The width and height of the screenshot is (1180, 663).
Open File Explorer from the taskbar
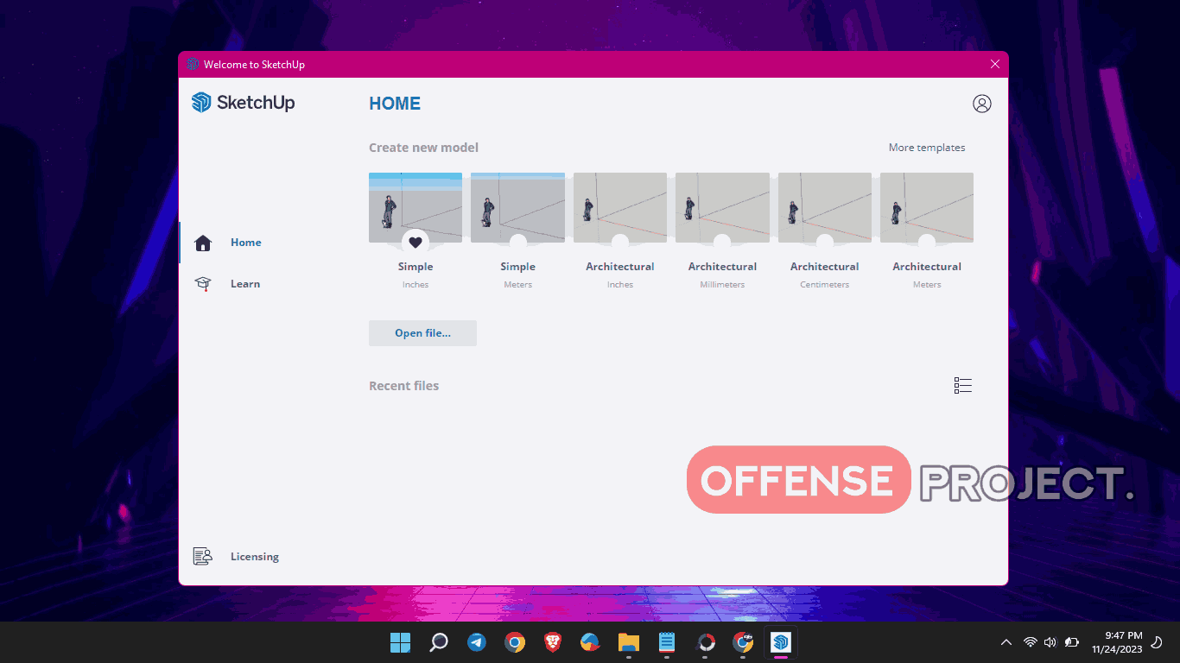(x=628, y=642)
